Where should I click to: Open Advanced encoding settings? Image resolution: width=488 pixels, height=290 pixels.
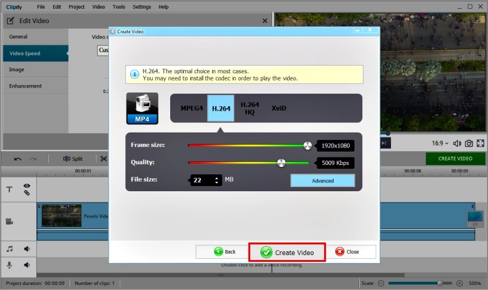[x=322, y=181]
